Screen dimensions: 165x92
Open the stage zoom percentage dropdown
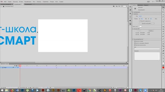click(127, 6)
